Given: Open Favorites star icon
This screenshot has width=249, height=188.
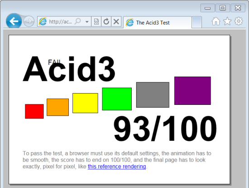Looking at the screenshot, I should pyautogui.click(x=227, y=21).
